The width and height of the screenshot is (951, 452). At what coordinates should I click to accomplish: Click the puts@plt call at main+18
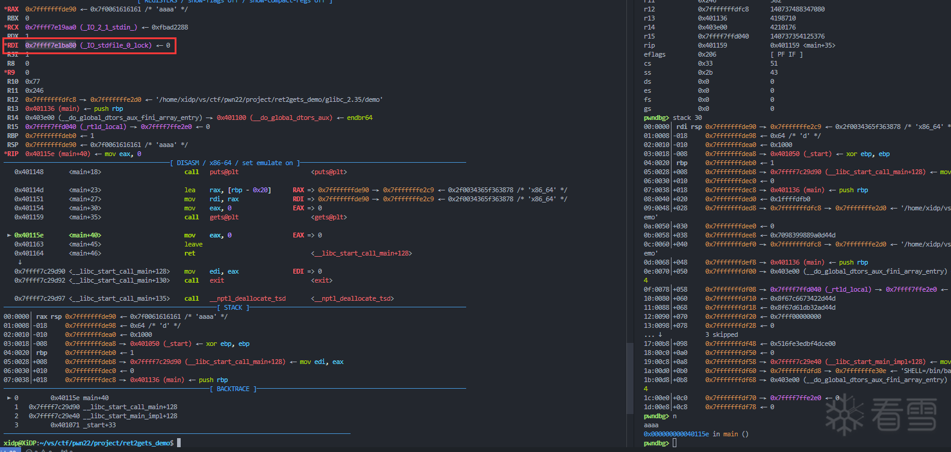(x=224, y=172)
